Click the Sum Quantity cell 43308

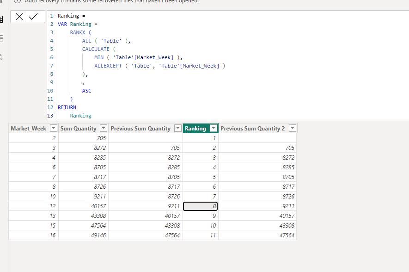(84, 216)
